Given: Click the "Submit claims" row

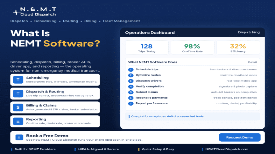Looking at the screenshot, I should tap(192, 92).
